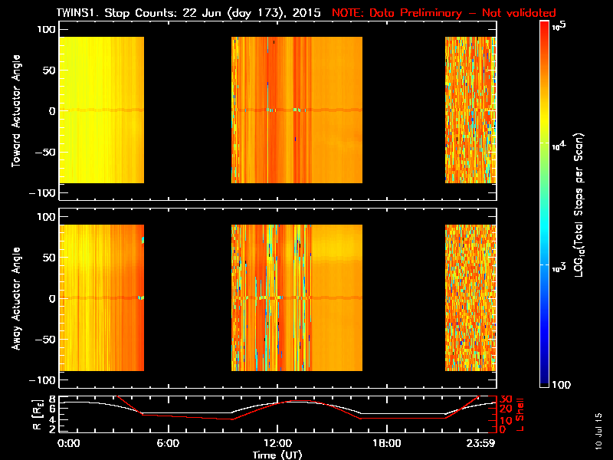Click the vertical color scale bar

click(545, 205)
